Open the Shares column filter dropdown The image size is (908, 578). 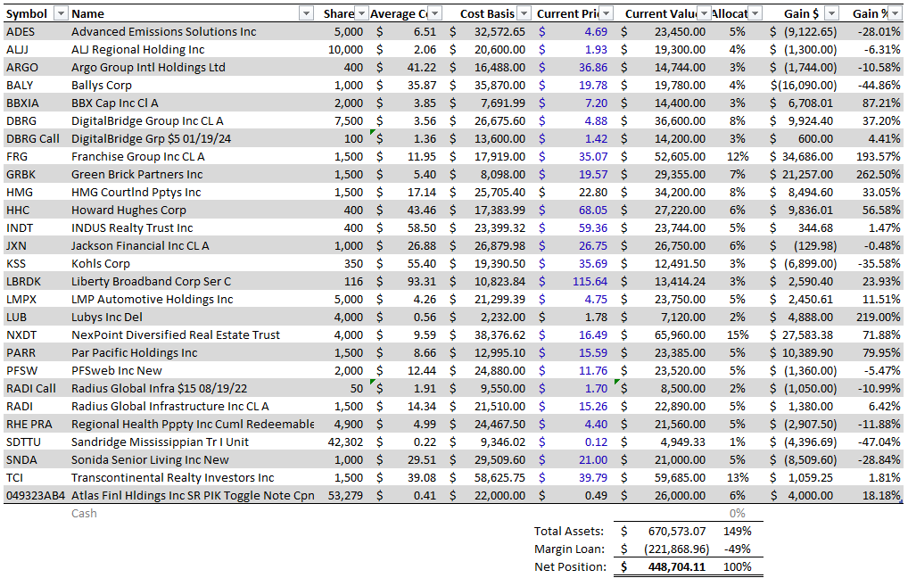tap(360, 13)
